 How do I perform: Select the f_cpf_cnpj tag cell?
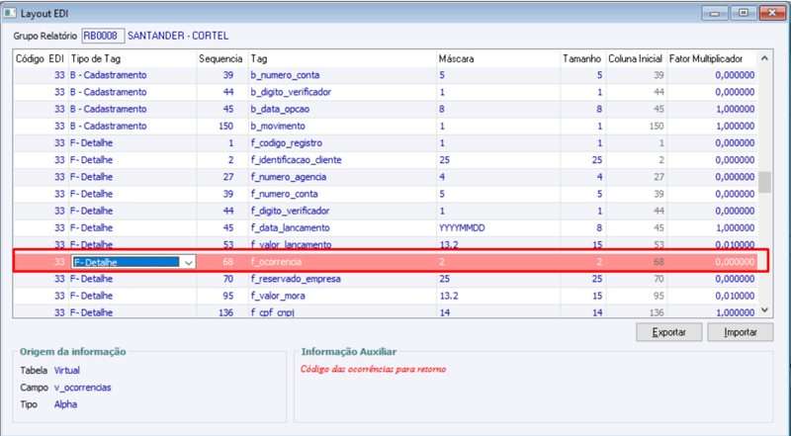(x=342, y=311)
